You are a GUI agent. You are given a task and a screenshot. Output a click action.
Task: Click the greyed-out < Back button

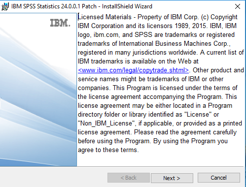tap(129, 178)
